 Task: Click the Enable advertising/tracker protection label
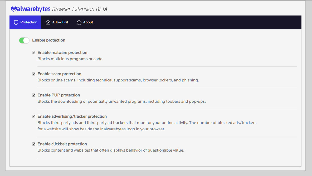click(72, 116)
